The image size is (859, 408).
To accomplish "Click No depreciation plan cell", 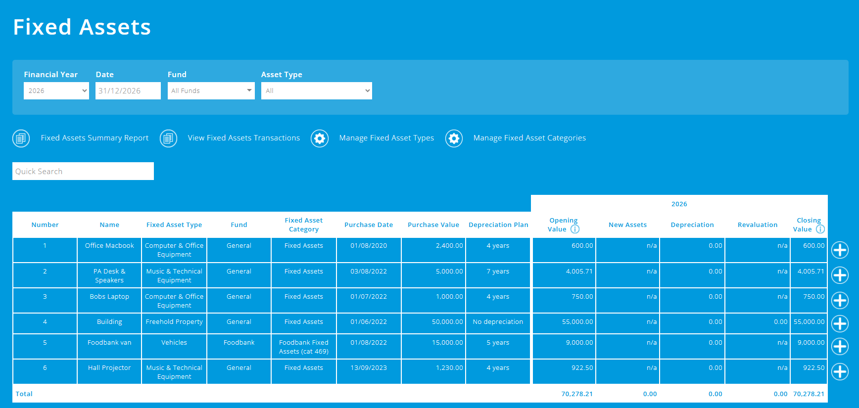I will 498,323.
